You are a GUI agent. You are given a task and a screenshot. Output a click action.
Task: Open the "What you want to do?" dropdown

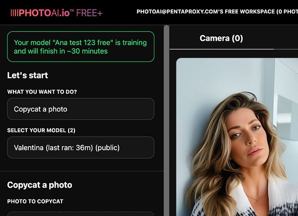point(80,109)
